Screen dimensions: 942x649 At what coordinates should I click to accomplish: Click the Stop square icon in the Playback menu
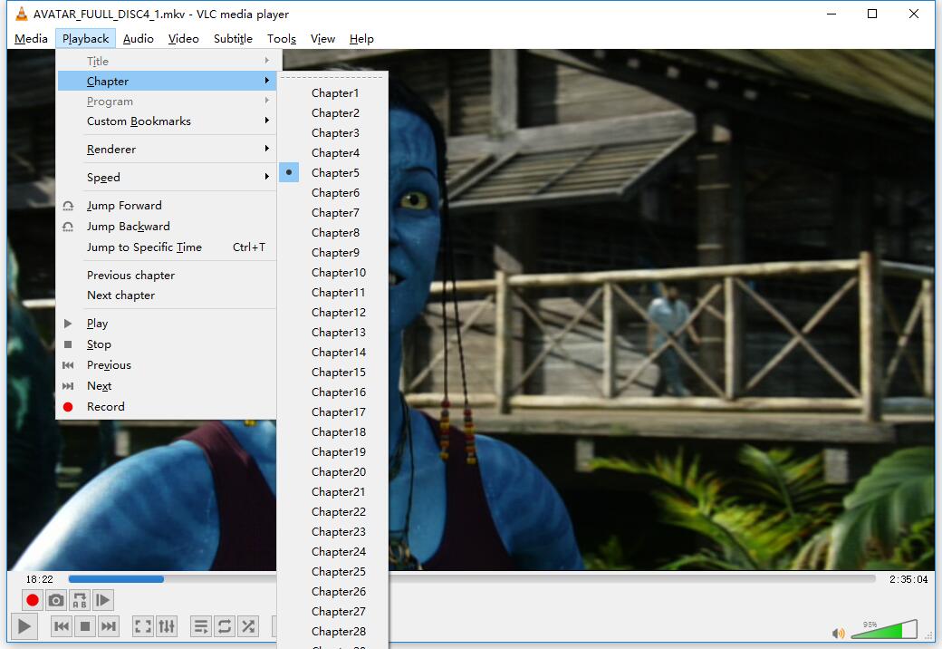[x=68, y=344]
